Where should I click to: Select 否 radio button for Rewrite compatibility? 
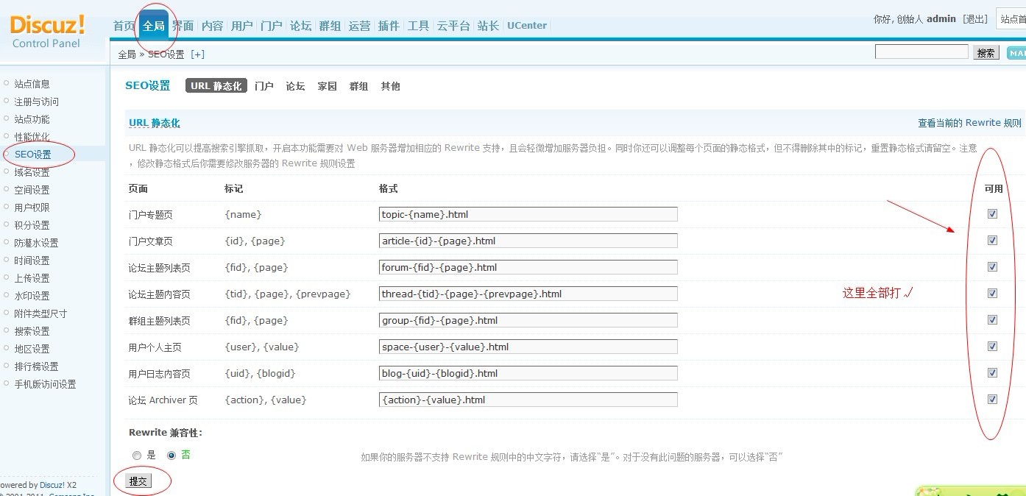(171, 456)
